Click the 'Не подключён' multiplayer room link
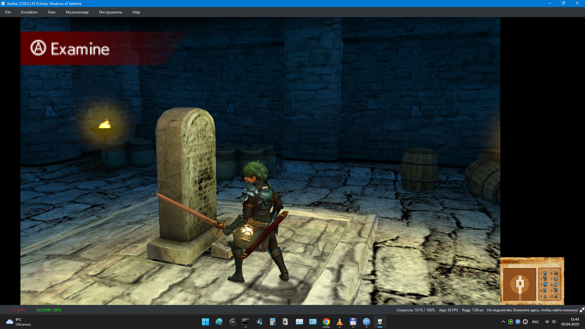This screenshot has height=329, width=585. pyautogui.click(x=532, y=310)
